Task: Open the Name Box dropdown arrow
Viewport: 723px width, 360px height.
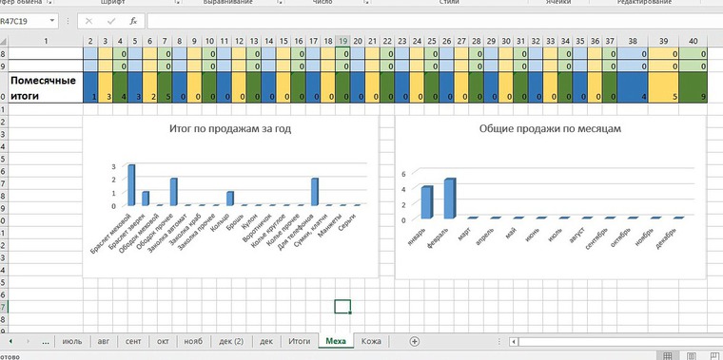Action: (52, 21)
